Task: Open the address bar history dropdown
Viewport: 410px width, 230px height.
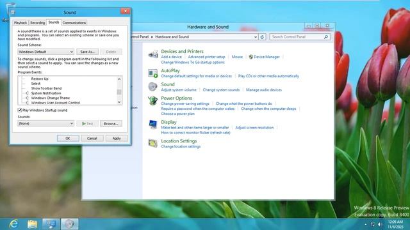Action: (256, 37)
